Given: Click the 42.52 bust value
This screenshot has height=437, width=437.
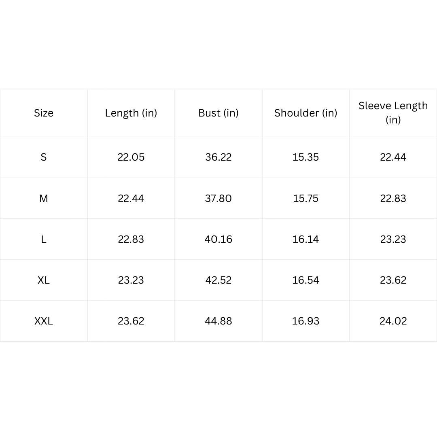Looking at the screenshot, I should tap(218, 280).
